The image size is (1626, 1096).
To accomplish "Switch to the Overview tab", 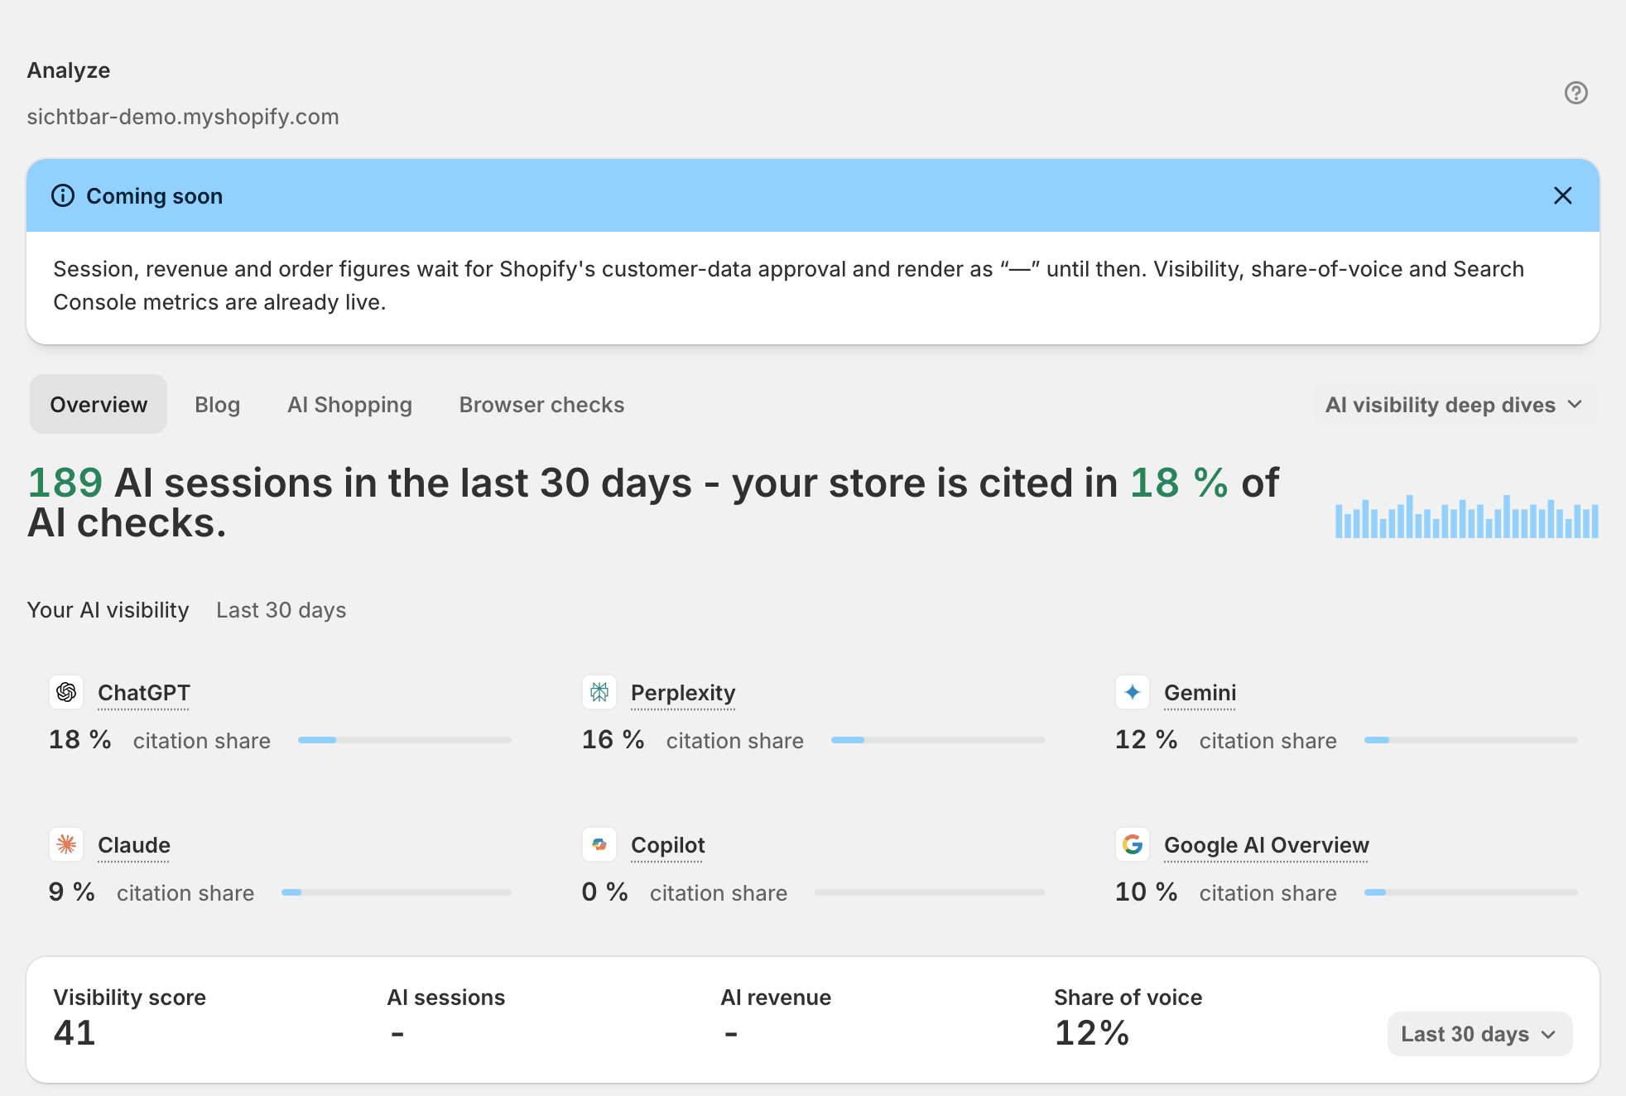I will coord(99,404).
